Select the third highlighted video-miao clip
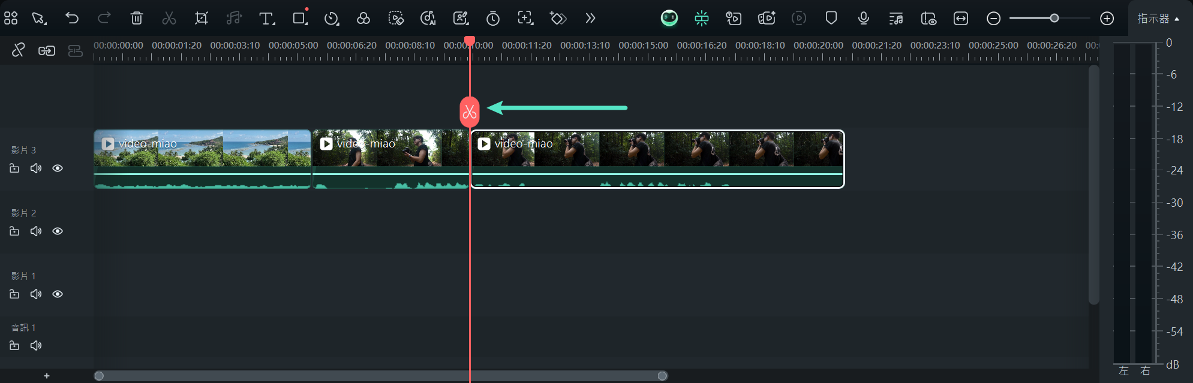The image size is (1193, 383). coord(657,159)
